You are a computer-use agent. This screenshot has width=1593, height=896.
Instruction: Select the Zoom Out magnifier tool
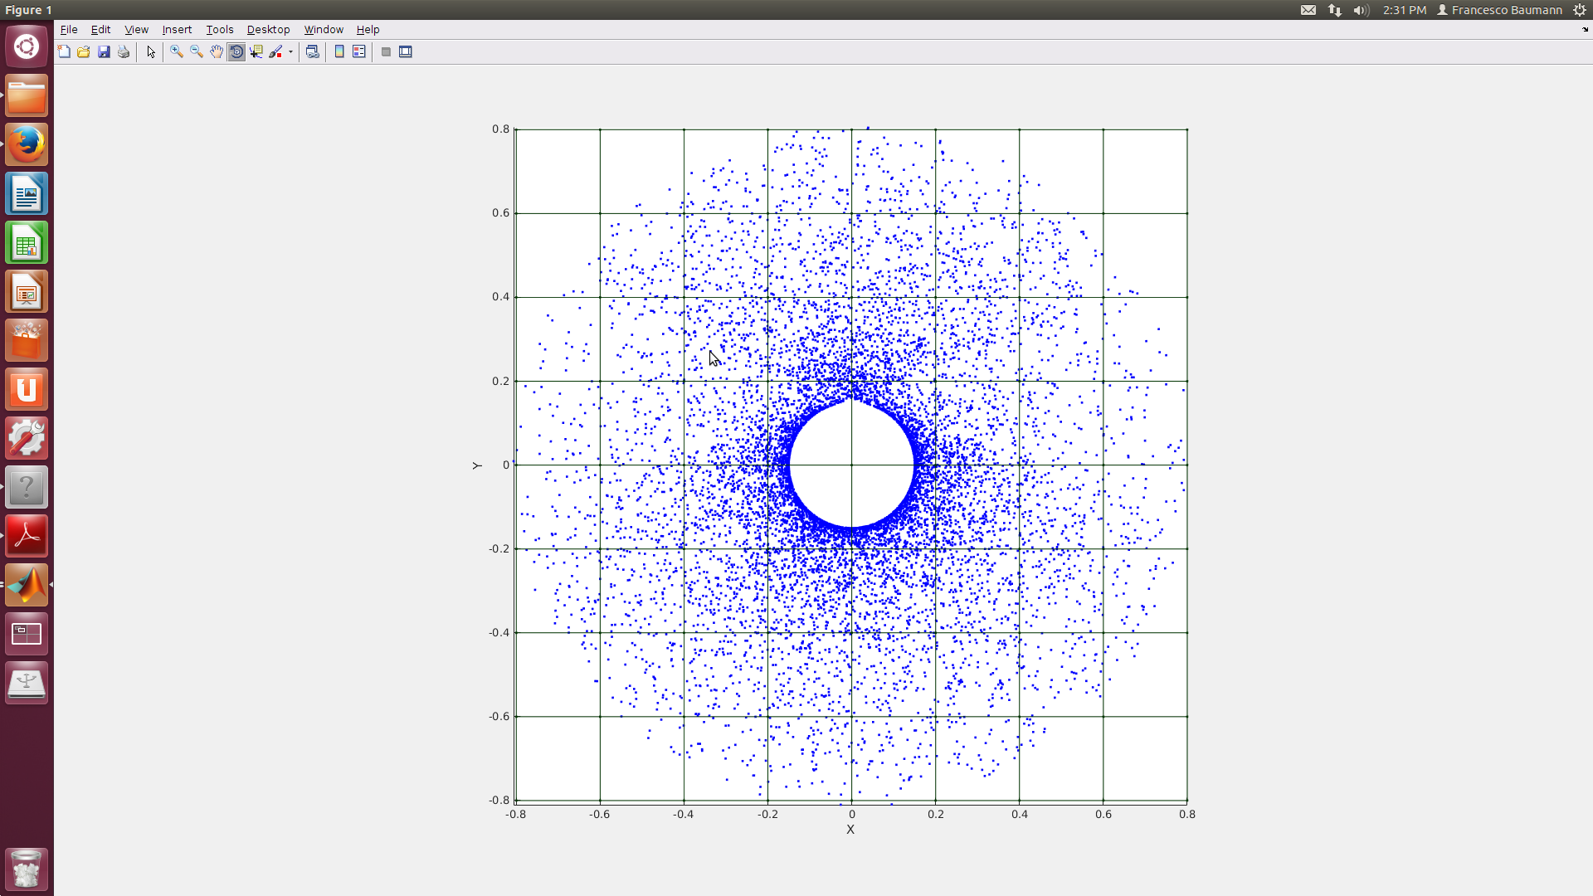click(197, 51)
